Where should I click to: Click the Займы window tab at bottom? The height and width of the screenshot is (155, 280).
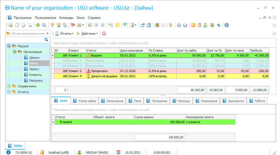pyautogui.click(x=15, y=146)
